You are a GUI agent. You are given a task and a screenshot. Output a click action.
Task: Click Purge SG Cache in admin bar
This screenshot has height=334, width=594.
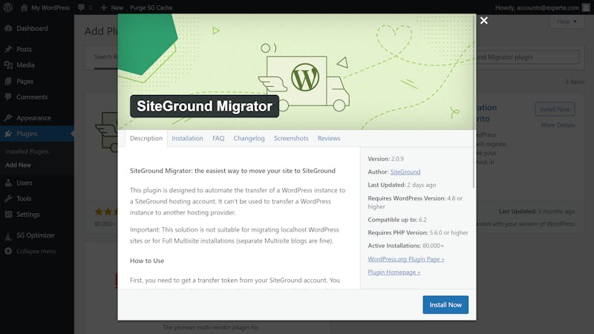coord(151,7)
